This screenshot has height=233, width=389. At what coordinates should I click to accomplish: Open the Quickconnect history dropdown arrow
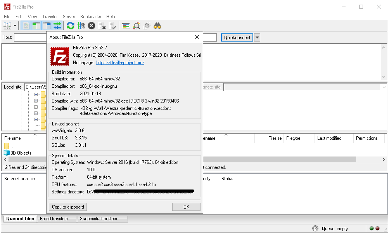(257, 38)
